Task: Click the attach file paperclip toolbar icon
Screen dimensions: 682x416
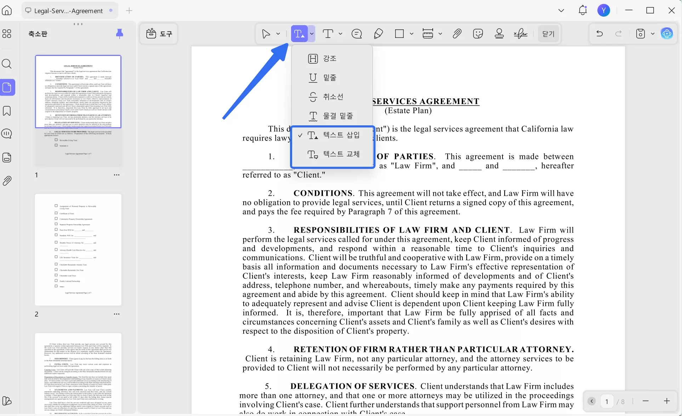Action: (x=457, y=34)
